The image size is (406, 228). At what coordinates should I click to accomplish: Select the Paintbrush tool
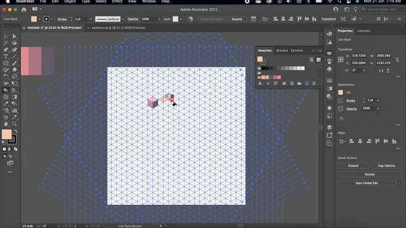coord(15,63)
